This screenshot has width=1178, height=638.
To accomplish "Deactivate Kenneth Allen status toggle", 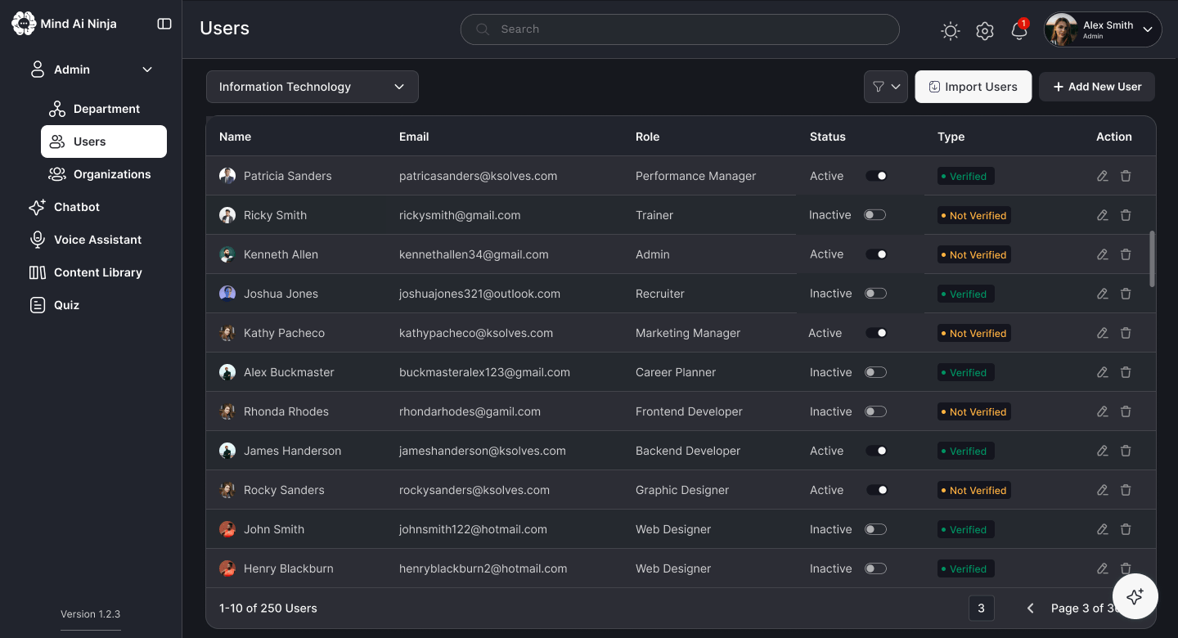I will 876,254.
